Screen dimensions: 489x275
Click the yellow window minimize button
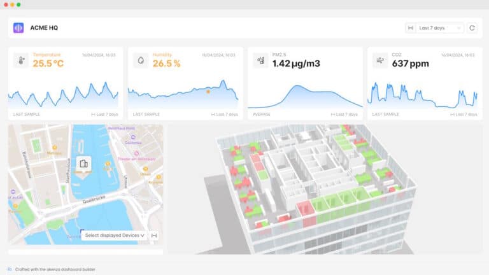tap(12, 4)
